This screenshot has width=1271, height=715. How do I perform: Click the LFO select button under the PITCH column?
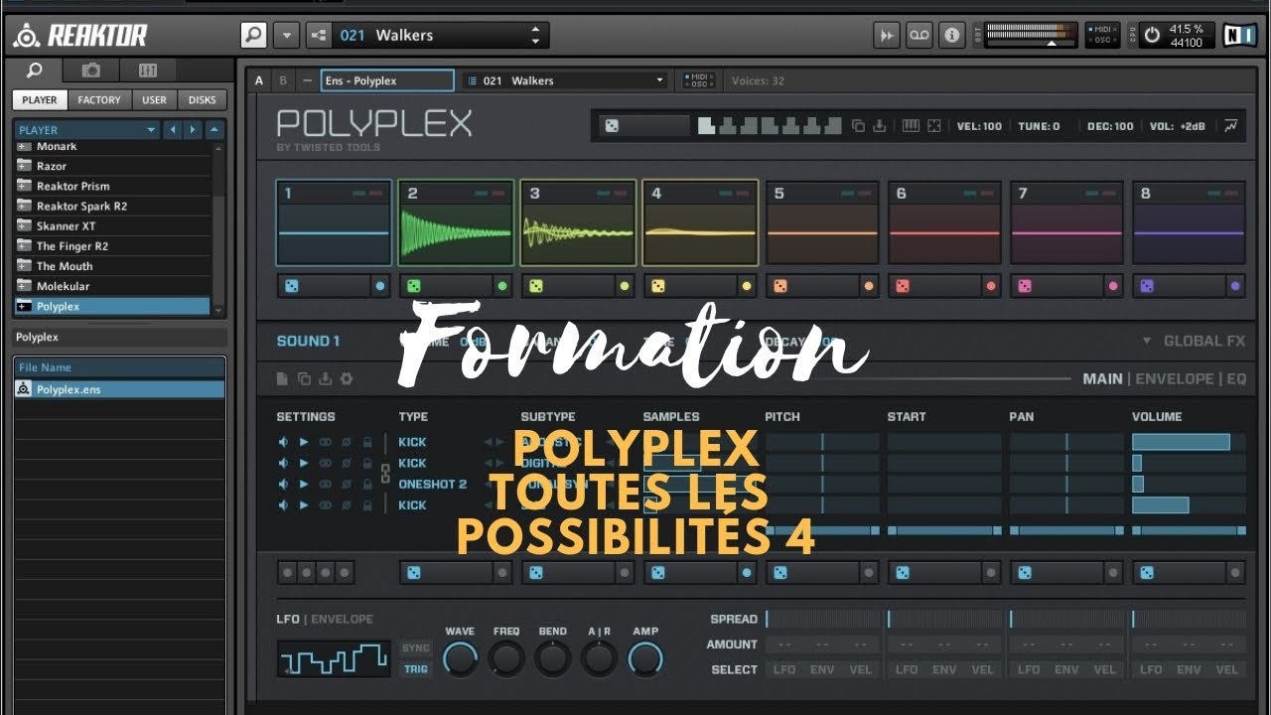pos(784,669)
